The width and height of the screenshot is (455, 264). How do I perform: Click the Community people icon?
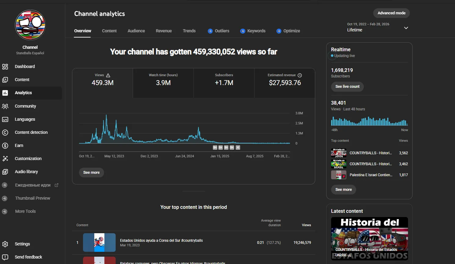5,106
